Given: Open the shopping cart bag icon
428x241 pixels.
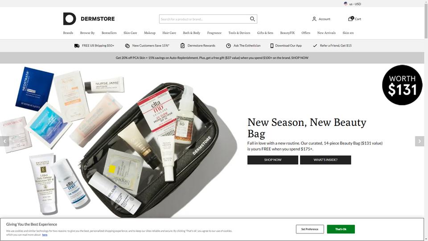Looking at the screenshot, I should pos(351,19).
